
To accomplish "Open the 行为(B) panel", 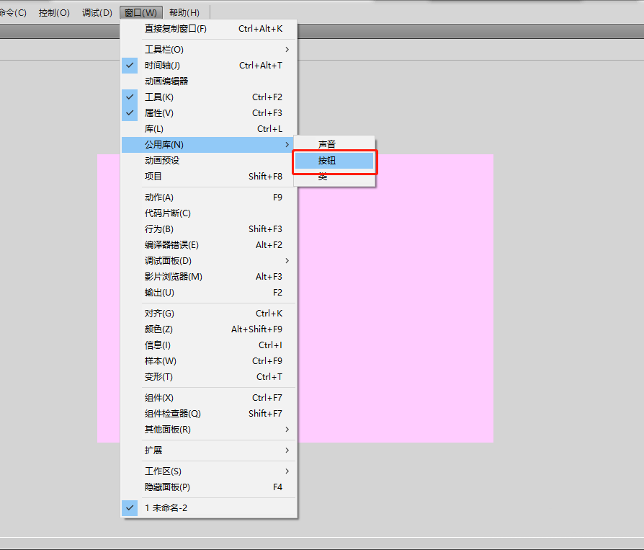I will coord(209,229).
